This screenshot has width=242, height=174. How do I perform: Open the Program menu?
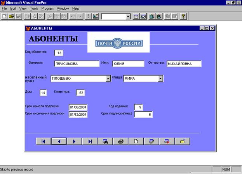pos(47,8)
